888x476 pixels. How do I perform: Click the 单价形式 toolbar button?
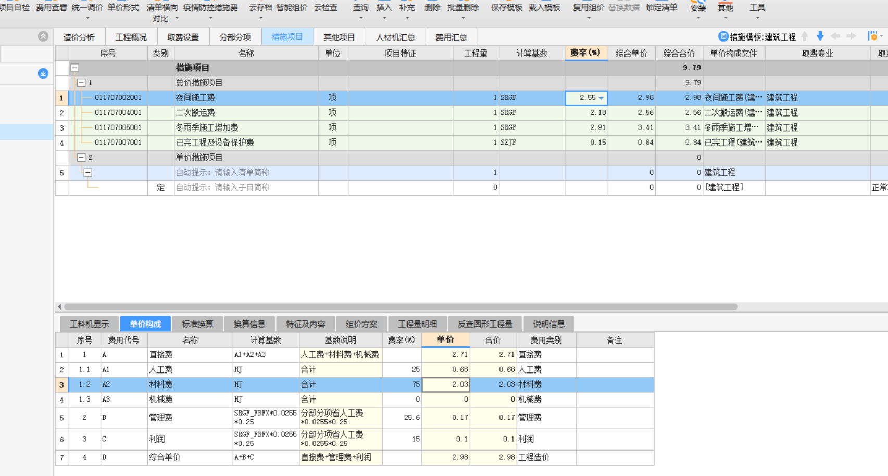(123, 8)
